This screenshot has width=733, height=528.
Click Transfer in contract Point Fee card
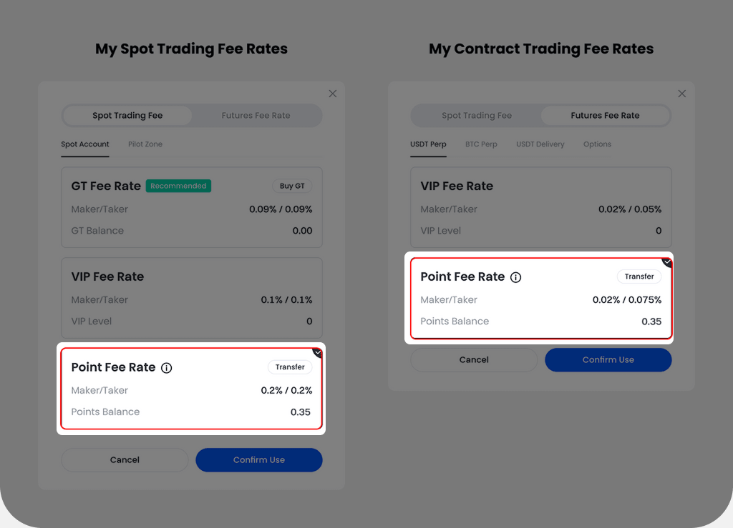(639, 277)
